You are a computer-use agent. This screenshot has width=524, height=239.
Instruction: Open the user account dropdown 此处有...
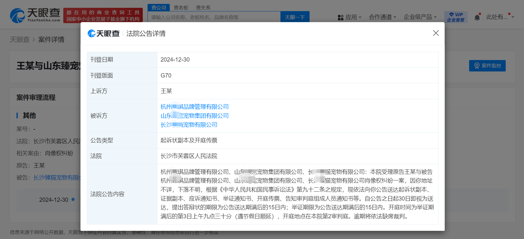[500, 17]
